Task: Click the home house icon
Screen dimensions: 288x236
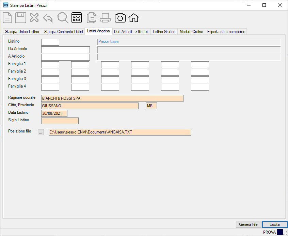Action: click(134, 18)
